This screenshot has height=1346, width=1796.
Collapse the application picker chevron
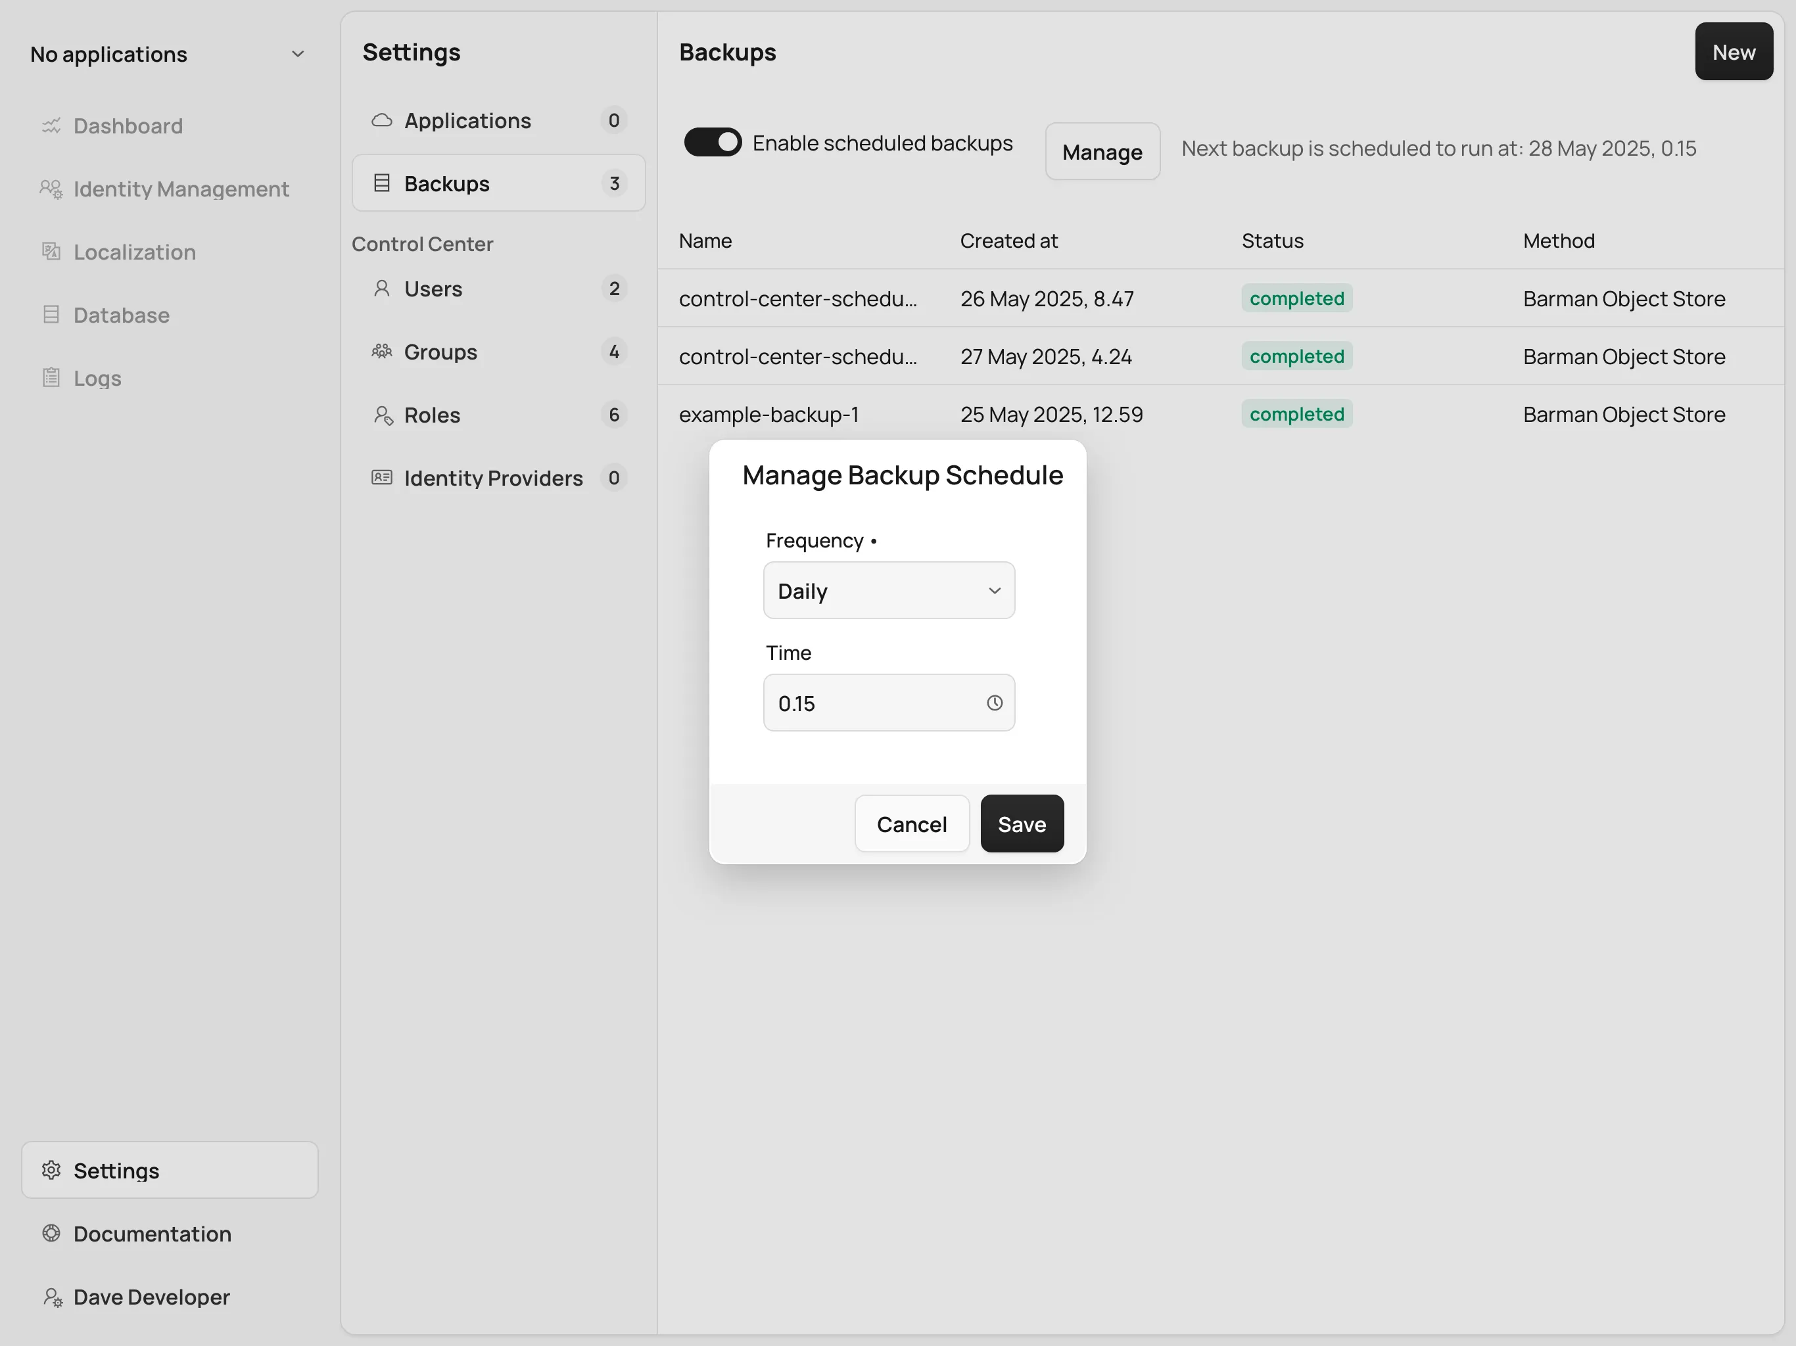pyautogui.click(x=297, y=54)
